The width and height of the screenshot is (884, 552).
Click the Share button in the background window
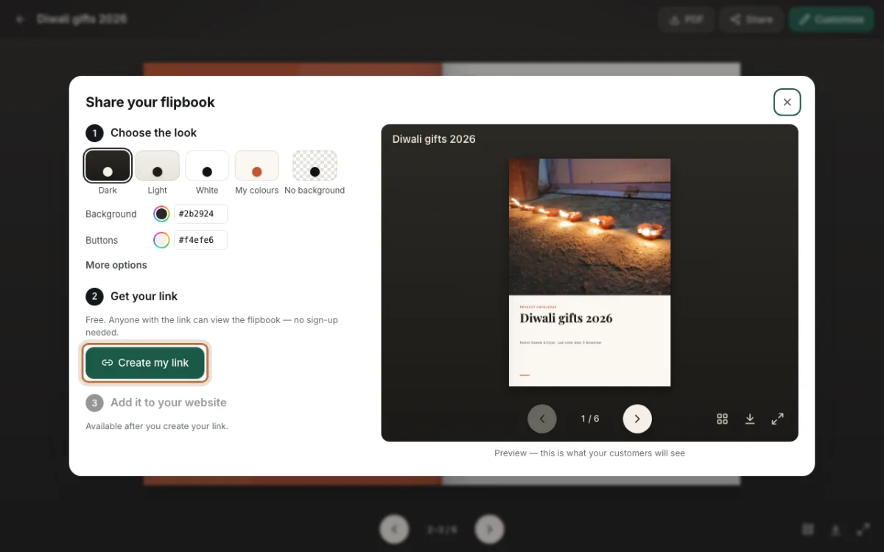[751, 20]
